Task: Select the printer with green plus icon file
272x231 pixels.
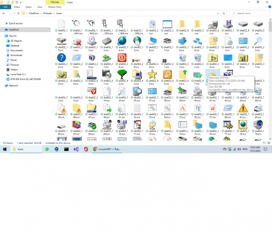Action: point(182,94)
